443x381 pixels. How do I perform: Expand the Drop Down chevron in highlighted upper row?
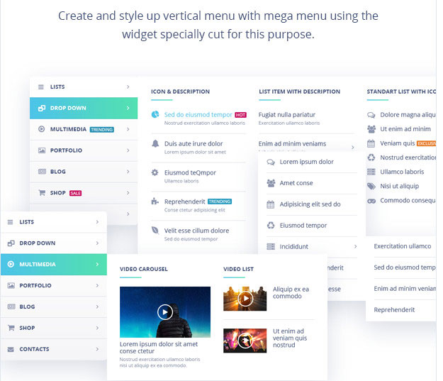click(x=128, y=108)
